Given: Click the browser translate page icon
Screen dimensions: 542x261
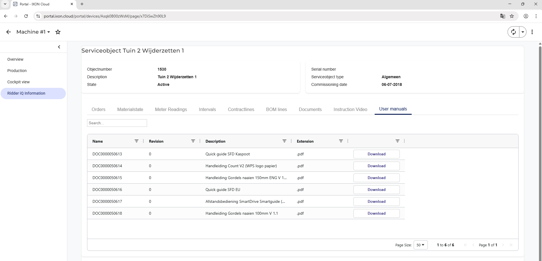Looking at the screenshot, I should 502,16.
